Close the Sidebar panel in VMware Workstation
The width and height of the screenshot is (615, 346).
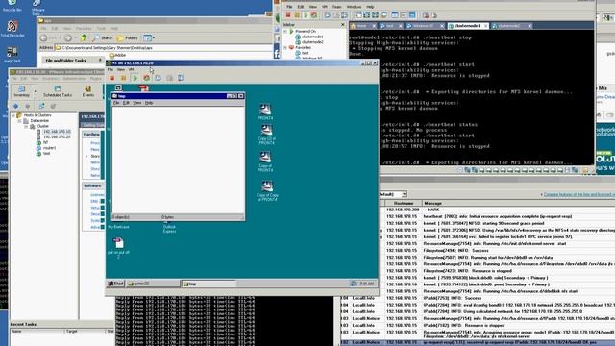343,25
